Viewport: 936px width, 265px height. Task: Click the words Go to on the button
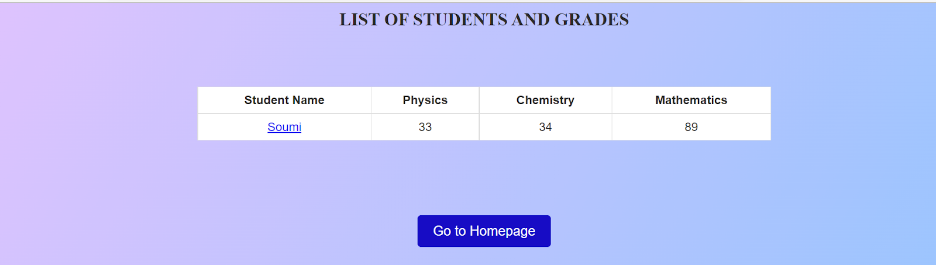click(x=449, y=231)
